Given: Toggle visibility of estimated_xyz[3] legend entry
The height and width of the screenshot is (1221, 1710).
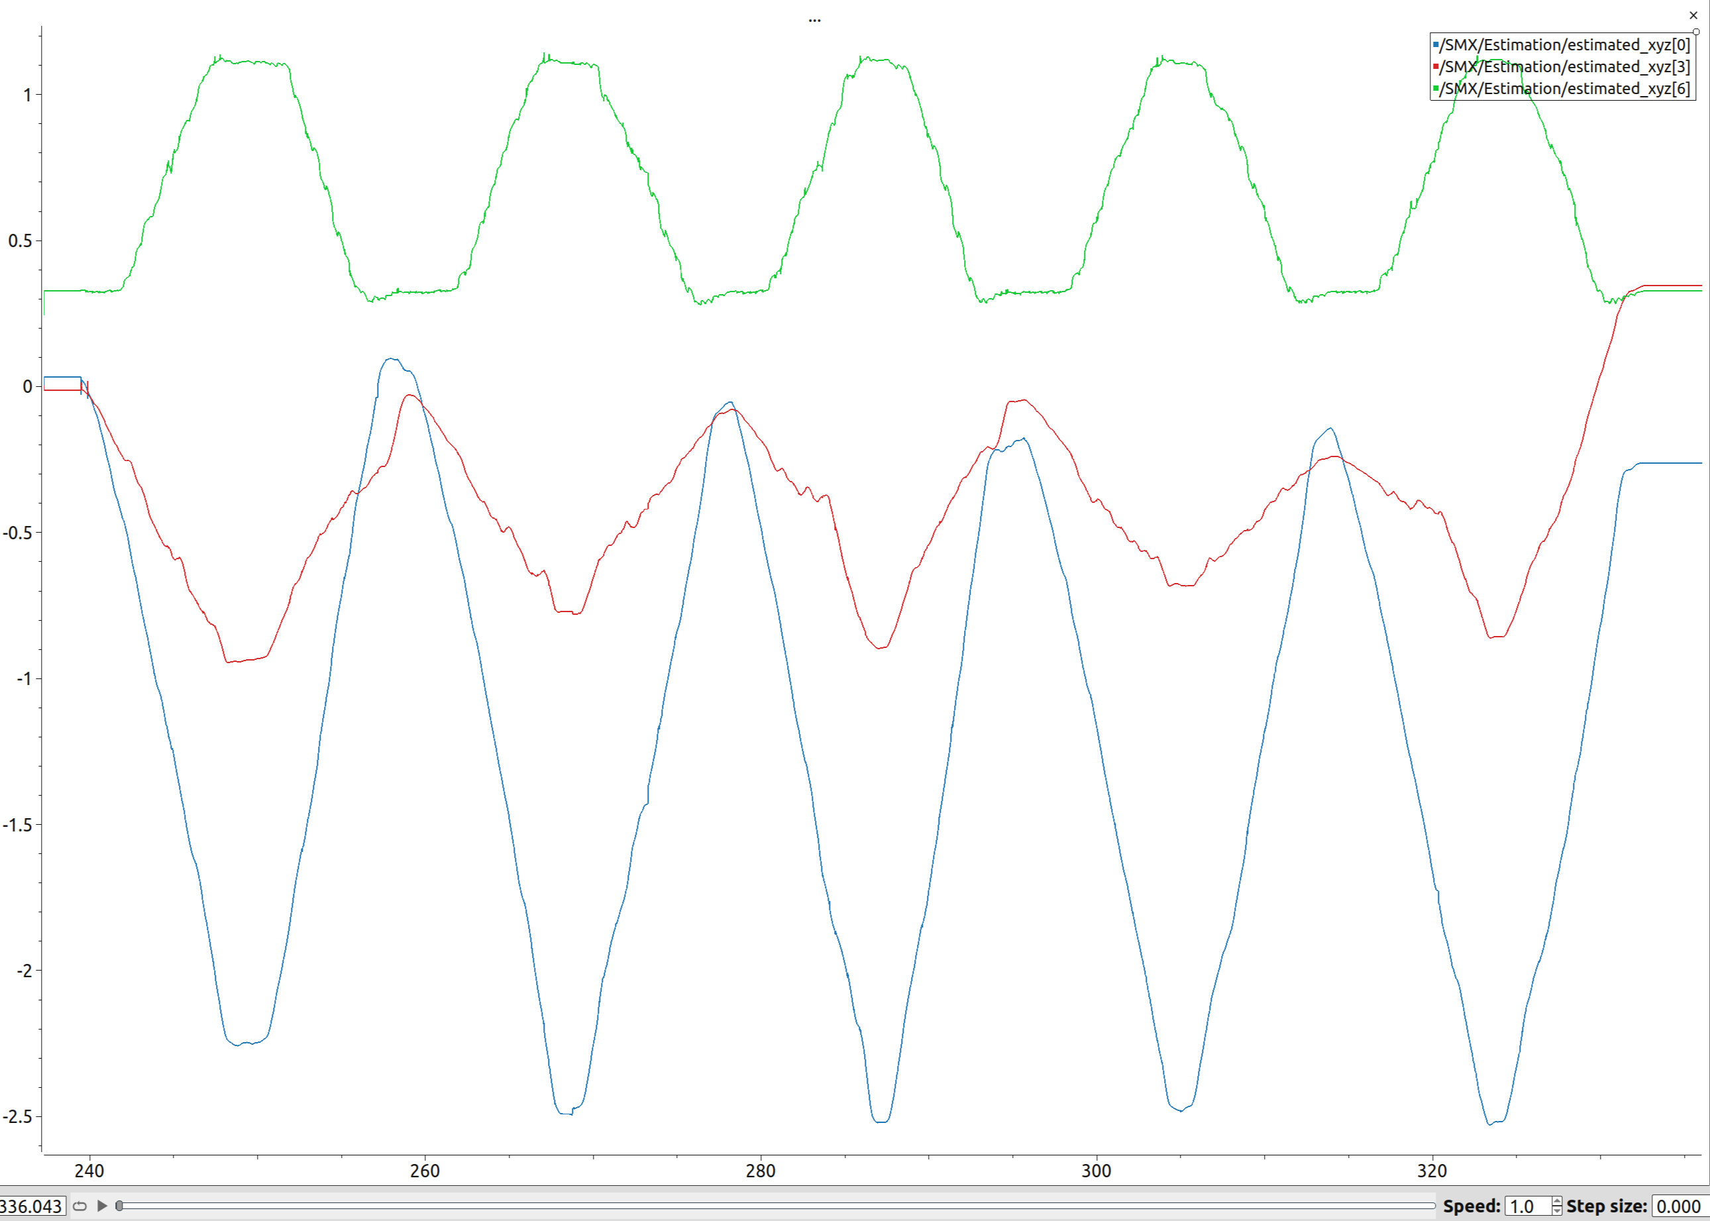Looking at the screenshot, I should pyautogui.click(x=1564, y=67).
